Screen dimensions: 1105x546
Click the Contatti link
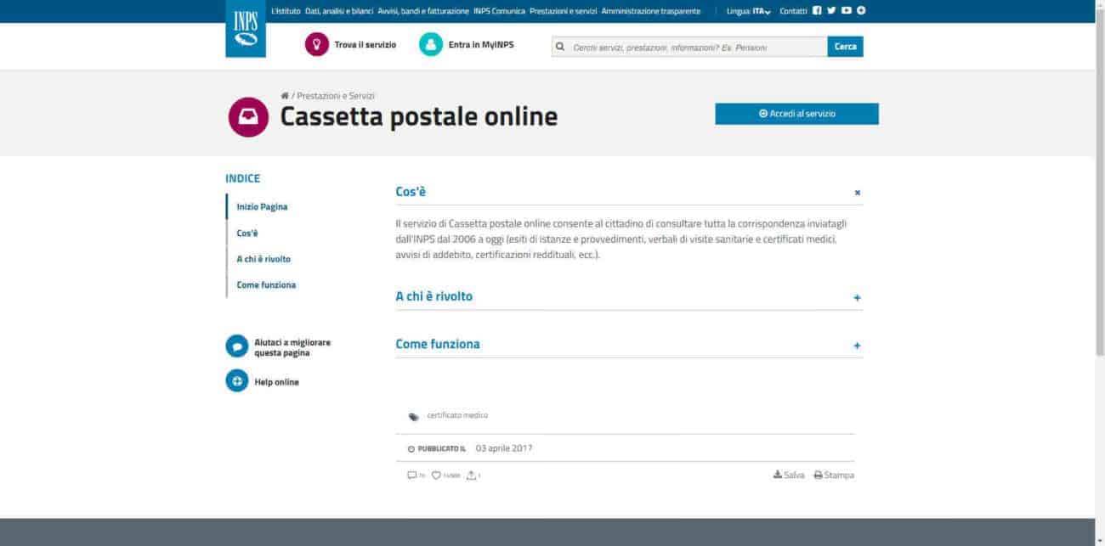793,11
